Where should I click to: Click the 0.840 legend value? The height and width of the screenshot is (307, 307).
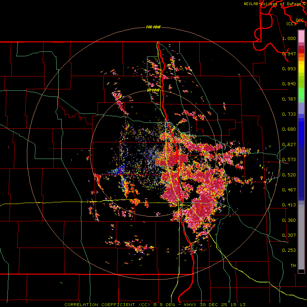(x=289, y=84)
